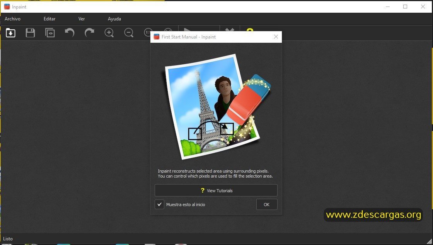
Task: Click the Inpaint app icon in title bar
Action: [x=7, y=7]
